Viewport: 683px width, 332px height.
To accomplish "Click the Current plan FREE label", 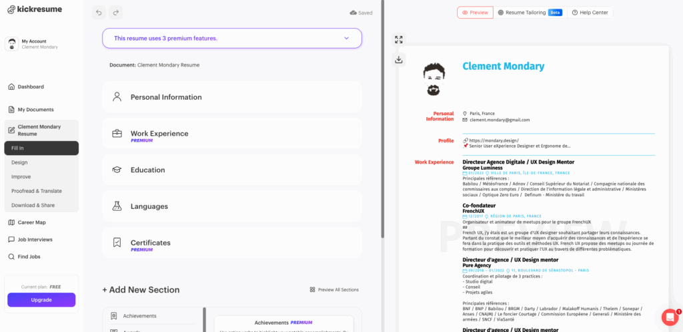I will [41, 287].
